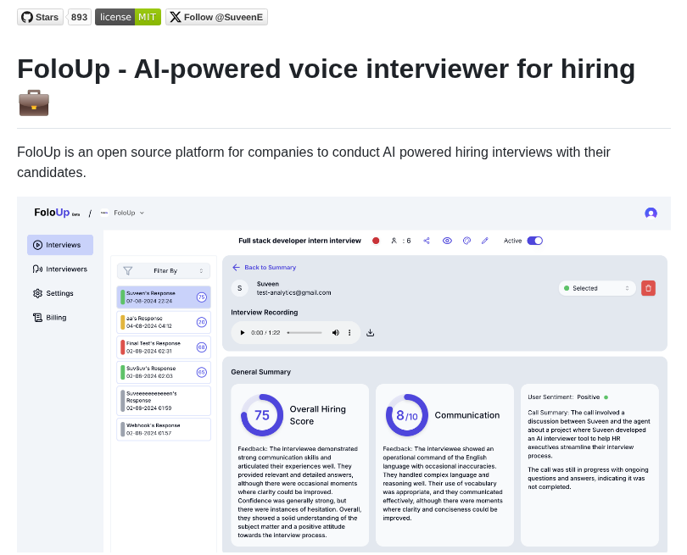Screen dimensions: 687x555
Task: Click the funnel filter icon
Action: click(127, 271)
